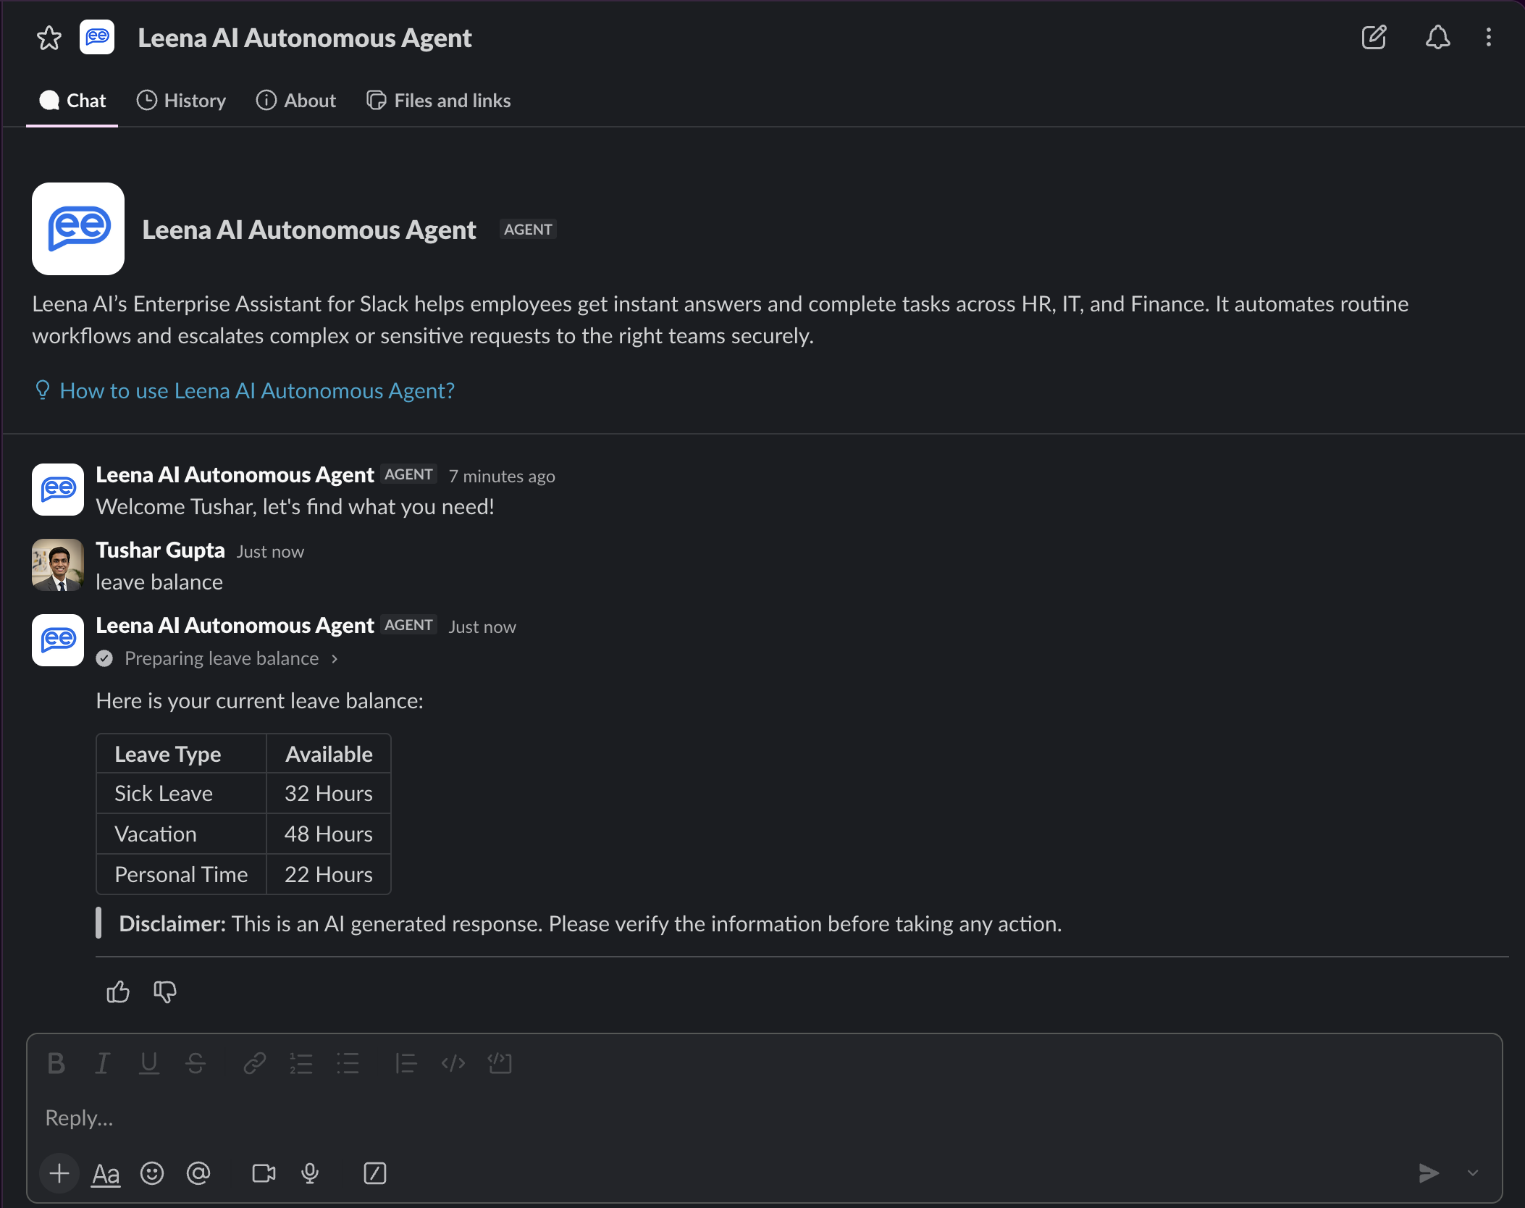Start a bulleted list
The height and width of the screenshot is (1208, 1525).
[348, 1063]
